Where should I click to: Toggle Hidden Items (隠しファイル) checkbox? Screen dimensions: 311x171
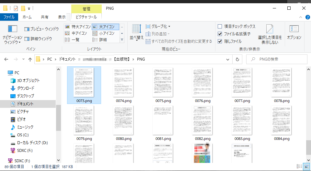(220, 41)
